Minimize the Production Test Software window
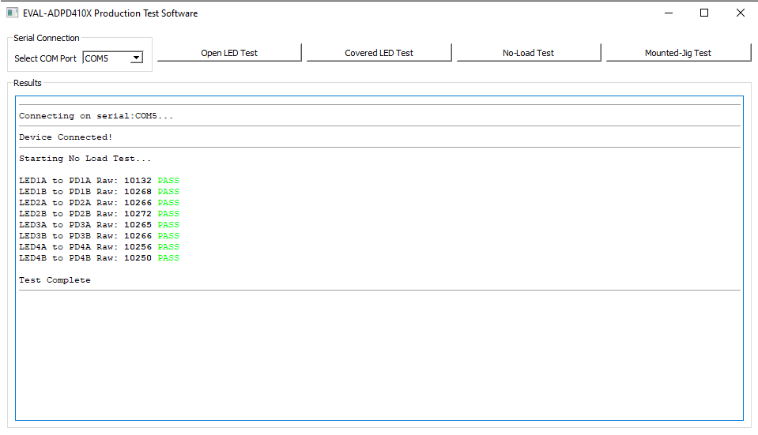The image size is (758, 435). pos(668,13)
